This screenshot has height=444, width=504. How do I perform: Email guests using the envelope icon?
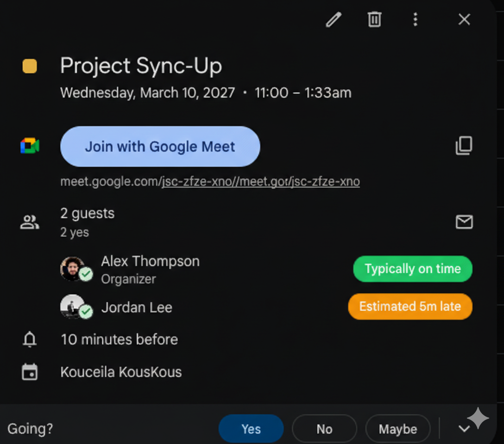(464, 222)
